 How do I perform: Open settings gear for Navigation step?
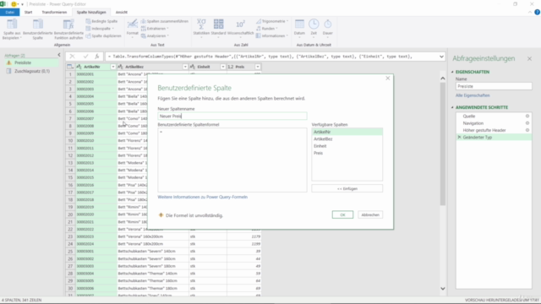527,123
